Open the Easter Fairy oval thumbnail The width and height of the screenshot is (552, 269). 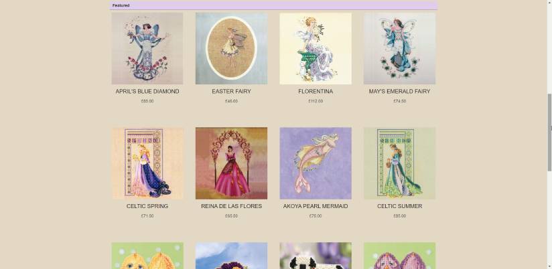[x=231, y=49]
